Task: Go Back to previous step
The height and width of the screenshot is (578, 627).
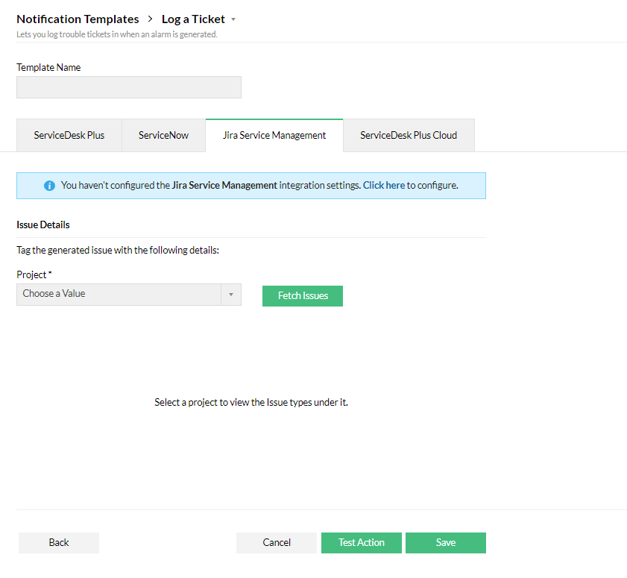Action: point(59,543)
